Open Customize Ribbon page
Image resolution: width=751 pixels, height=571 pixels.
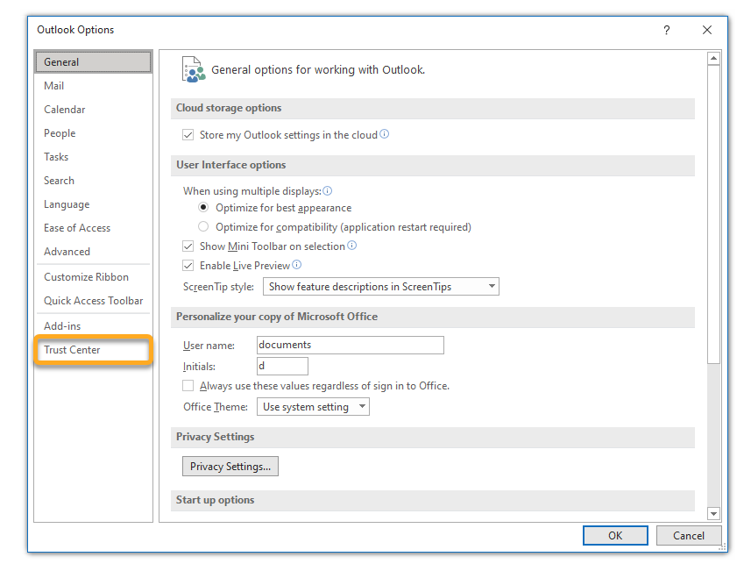click(x=94, y=277)
